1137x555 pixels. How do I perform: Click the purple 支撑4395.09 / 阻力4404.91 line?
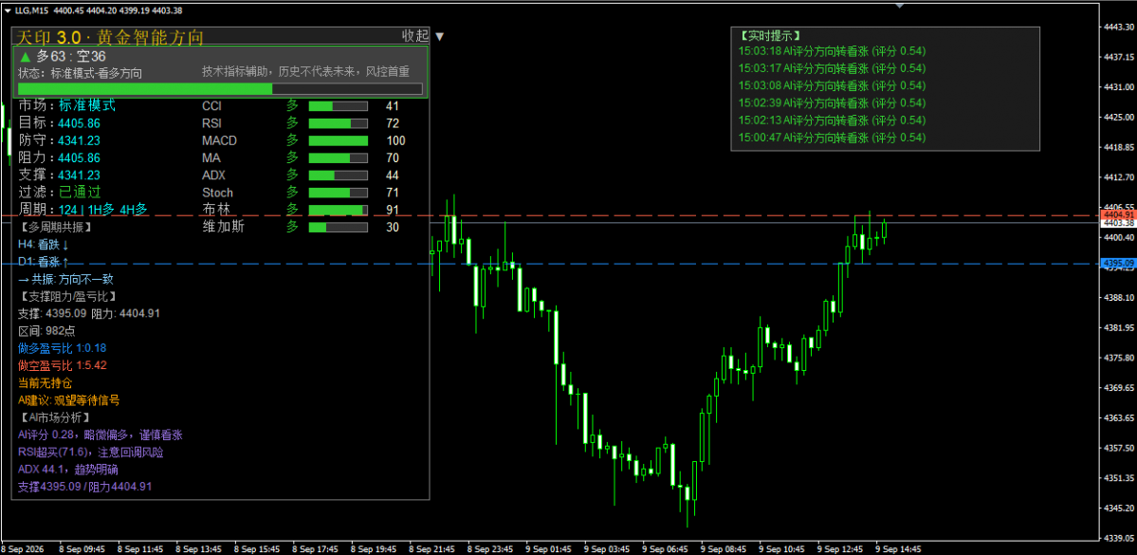84,488
